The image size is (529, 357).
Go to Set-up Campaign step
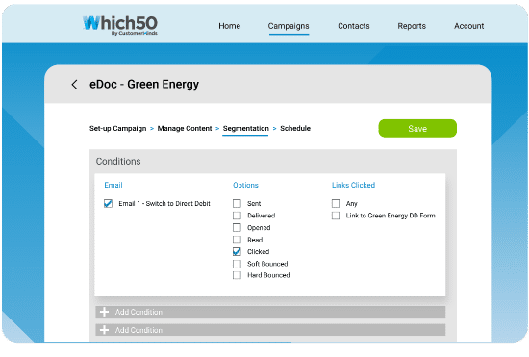point(117,129)
